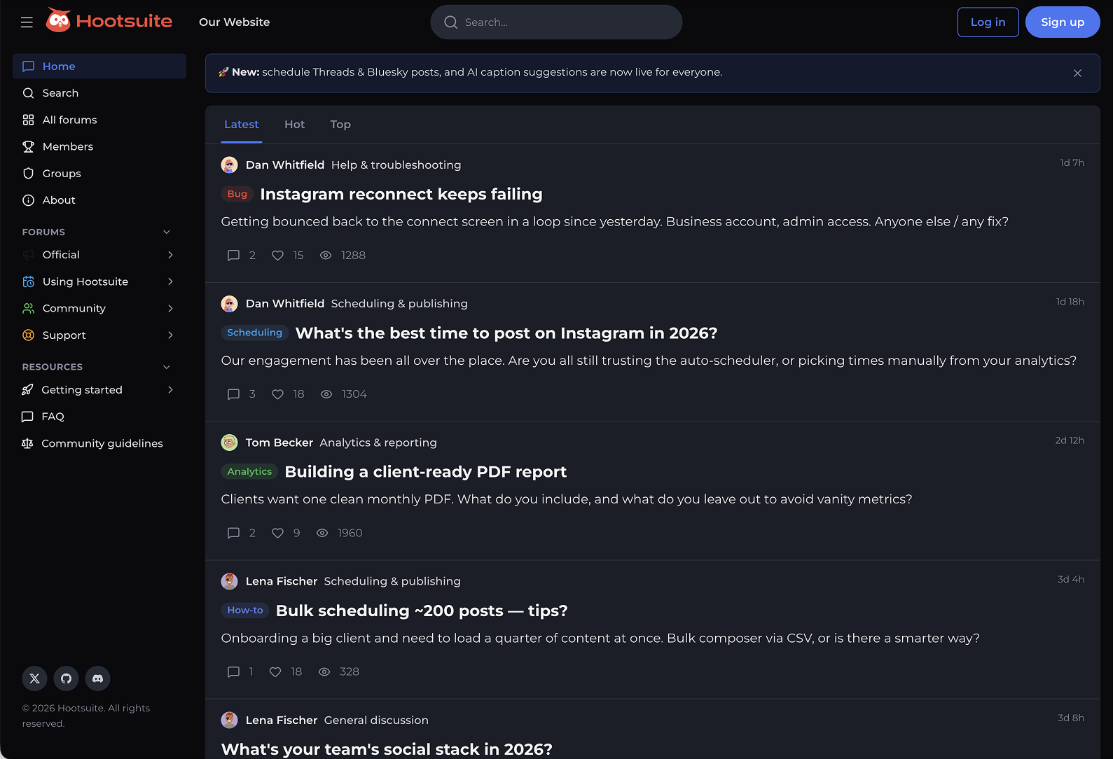
Task: Switch to the Hot tab
Action: (295, 125)
